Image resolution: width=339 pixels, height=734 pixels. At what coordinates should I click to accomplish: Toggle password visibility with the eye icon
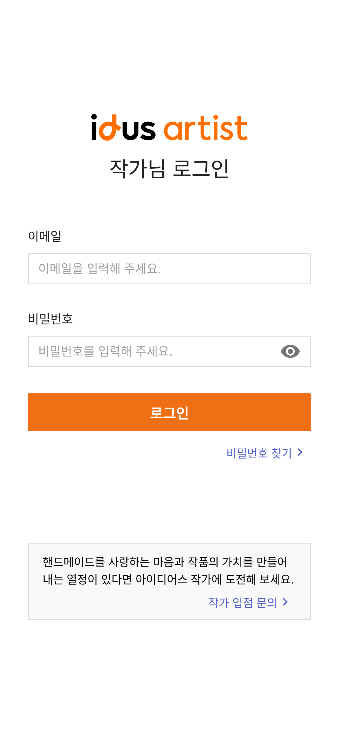pyautogui.click(x=290, y=351)
